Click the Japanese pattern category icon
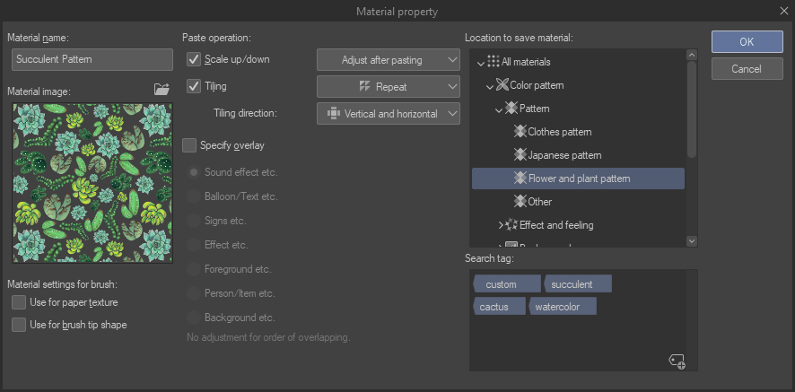 [520, 155]
